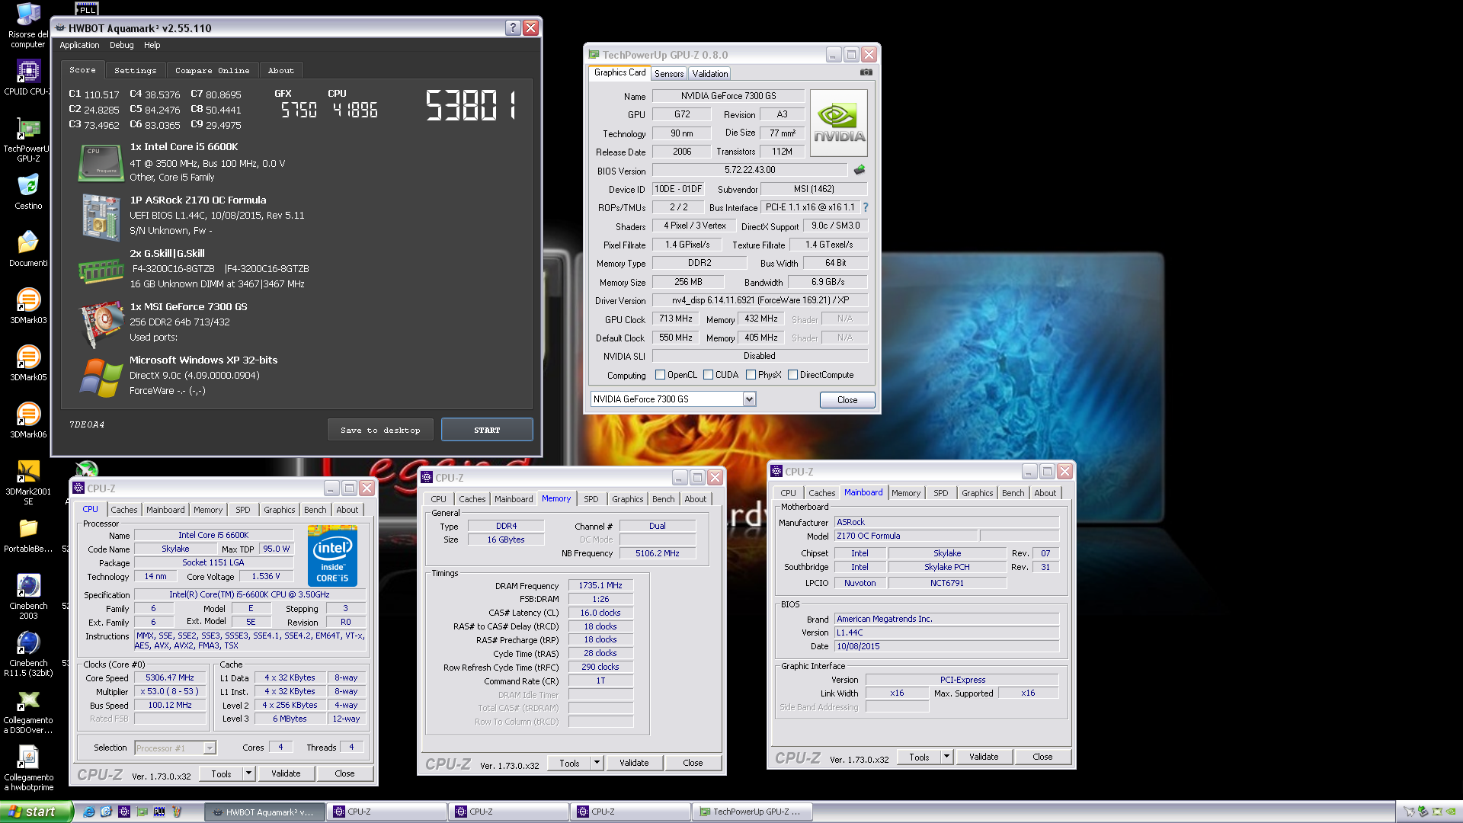Click the DRAM Frequency value 1735.1 MHz
1463x823 pixels.
(600, 585)
